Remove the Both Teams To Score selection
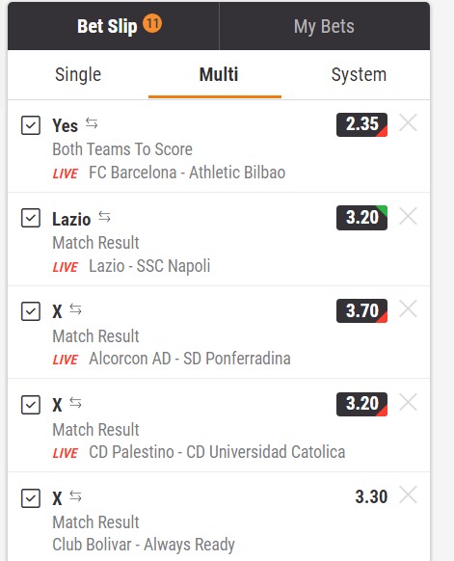454x561 pixels. tap(408, 123)
